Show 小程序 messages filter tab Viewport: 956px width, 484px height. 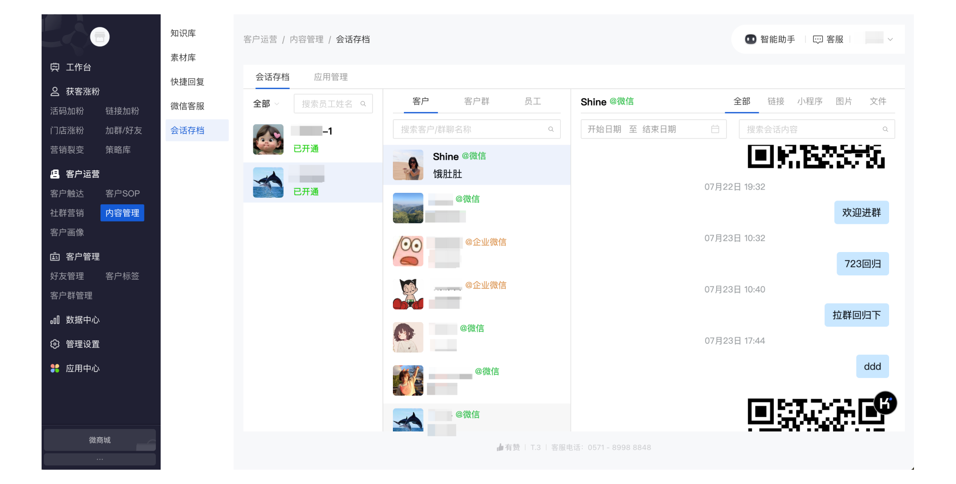tap(810, 101)
